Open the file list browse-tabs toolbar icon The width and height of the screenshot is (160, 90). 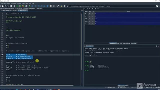click(11, 6)
